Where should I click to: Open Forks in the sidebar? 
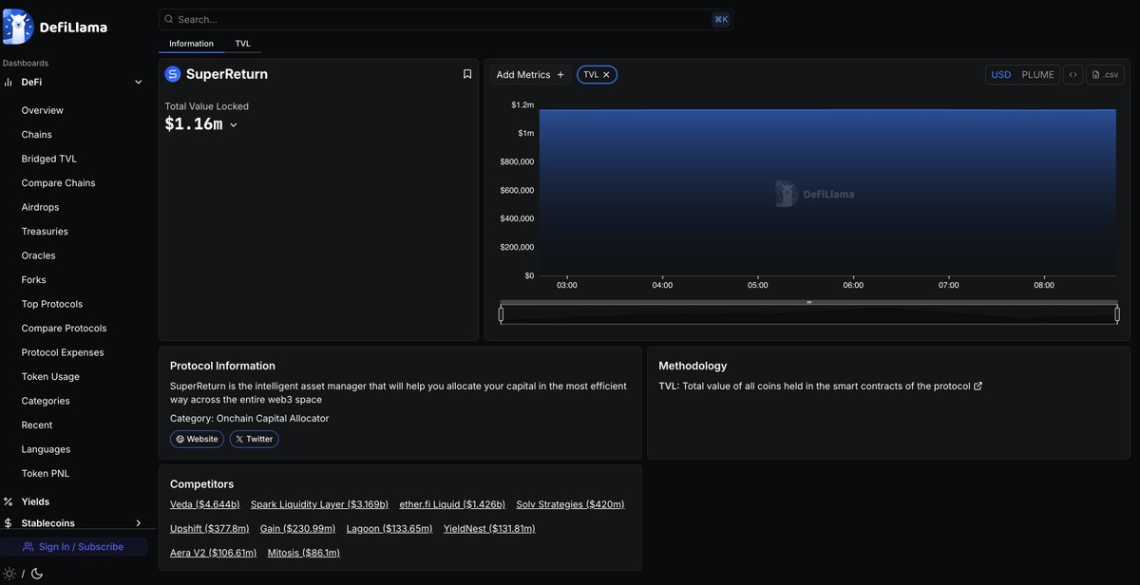pos(34,280)
